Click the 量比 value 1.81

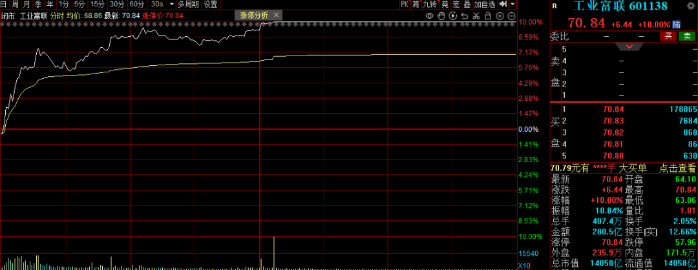pyautogui.click(x=688, y=211)
